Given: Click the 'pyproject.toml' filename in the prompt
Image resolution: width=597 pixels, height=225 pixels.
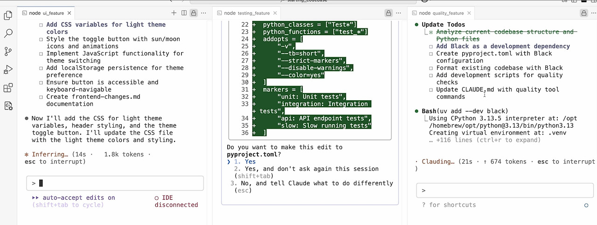Looking at the screenshot, I should coord(252,155).
